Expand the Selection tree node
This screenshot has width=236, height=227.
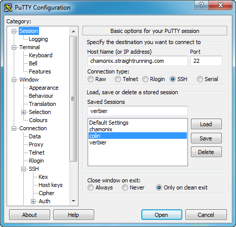23,112
